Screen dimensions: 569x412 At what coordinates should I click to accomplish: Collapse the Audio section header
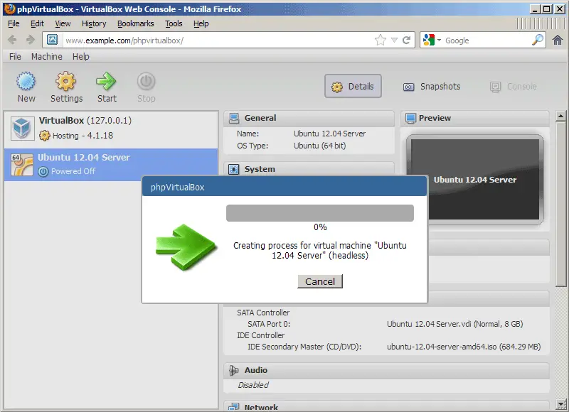tap(386, 370)
